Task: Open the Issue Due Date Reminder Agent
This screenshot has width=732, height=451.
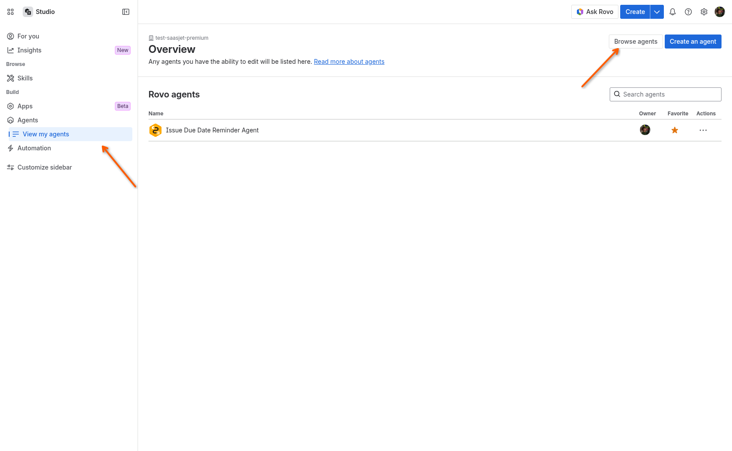Action: tap(212, 130)
